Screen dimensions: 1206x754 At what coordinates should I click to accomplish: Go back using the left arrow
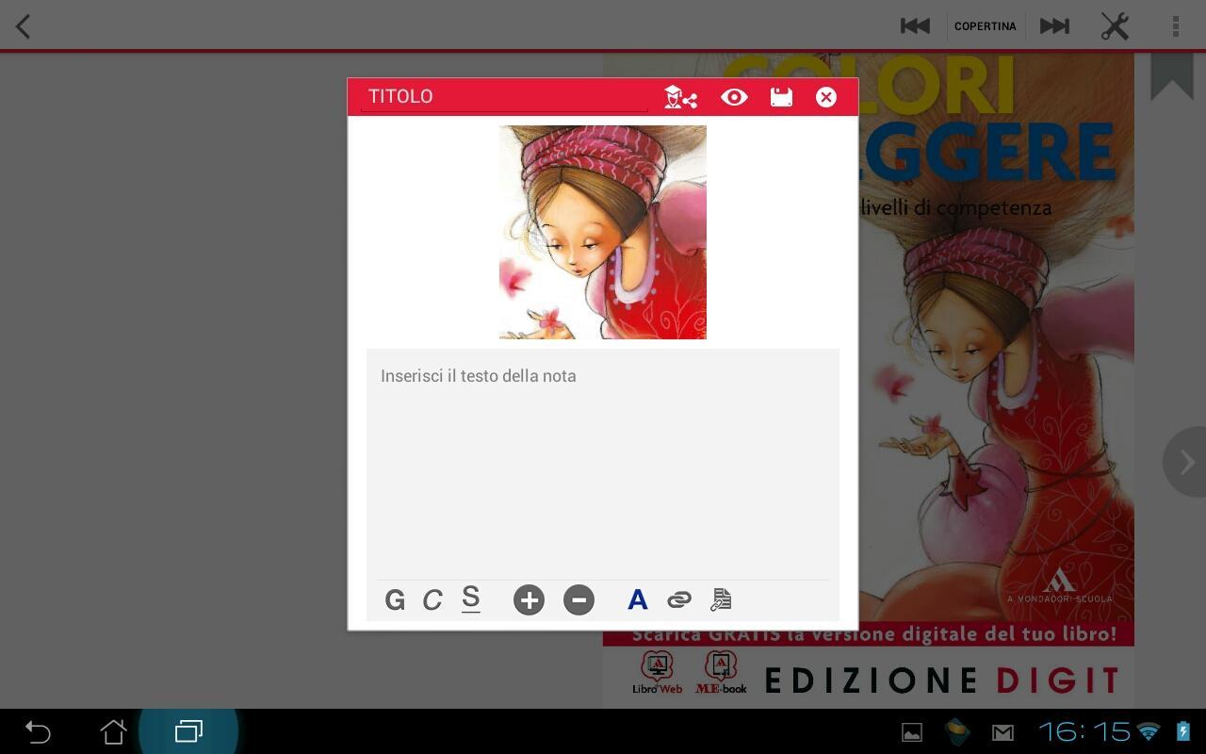(x=23, y=25)
